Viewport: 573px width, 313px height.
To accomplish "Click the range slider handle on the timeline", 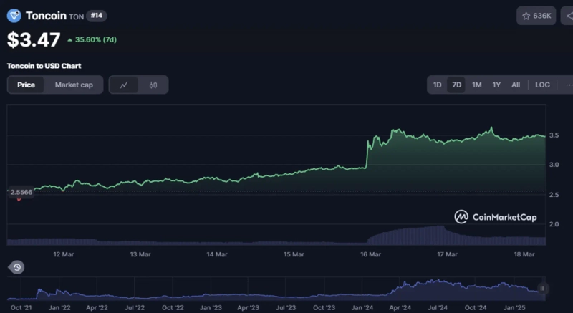I will pos(542,289).
